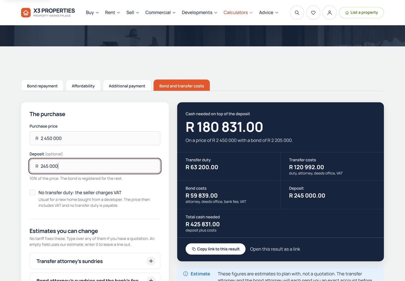Click the Bond costs value R 59 839.00
This screenshot has width=405, height=281.
[202, 196]
